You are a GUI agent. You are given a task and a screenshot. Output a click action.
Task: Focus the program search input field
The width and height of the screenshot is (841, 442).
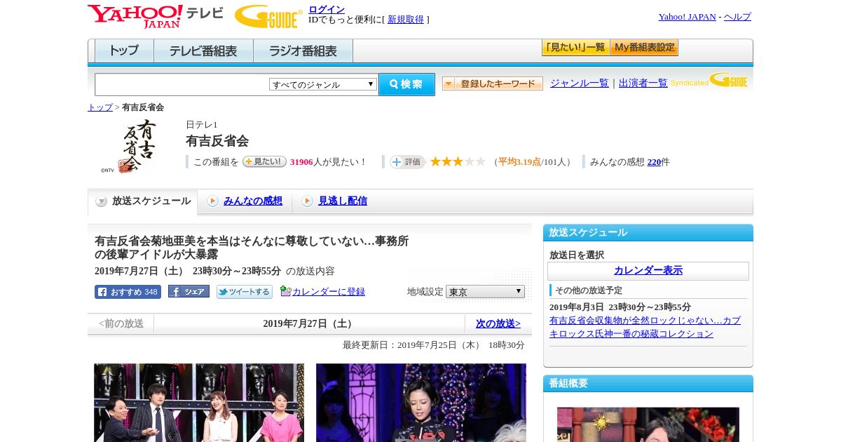click(182, 84)
